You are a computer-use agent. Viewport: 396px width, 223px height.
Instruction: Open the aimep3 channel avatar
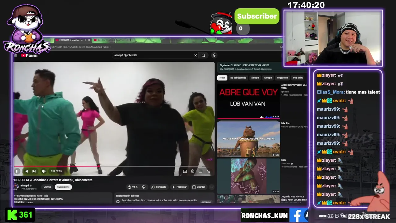click(x=16, y=186)
